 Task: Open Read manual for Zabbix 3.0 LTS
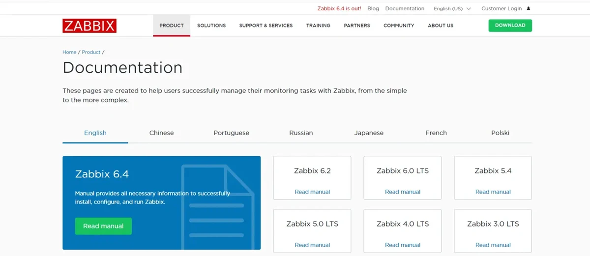(493, 245)
